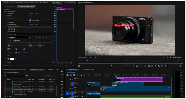
Task: Toggle animation stopwatch for Position
Action: point(8,14)
